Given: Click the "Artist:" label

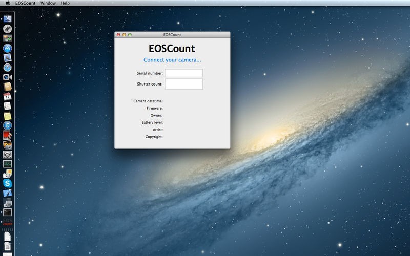Looking at the screenshot, I should pyautogui.click(x=158, y=130).
